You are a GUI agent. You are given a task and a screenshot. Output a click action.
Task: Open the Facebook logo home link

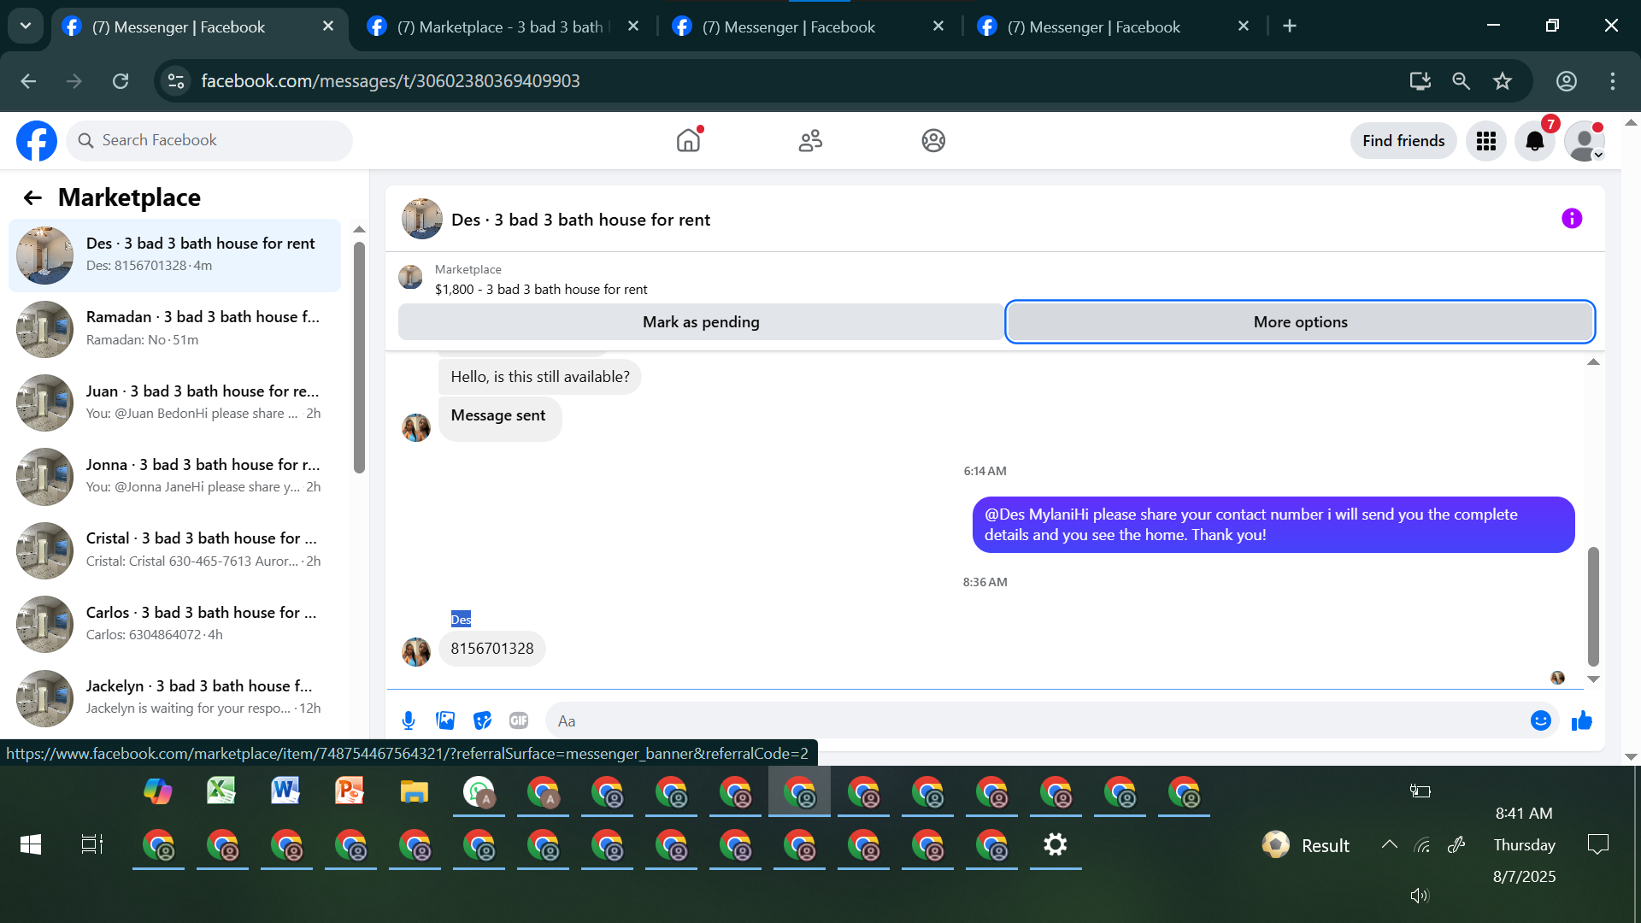tap(37, 141)
